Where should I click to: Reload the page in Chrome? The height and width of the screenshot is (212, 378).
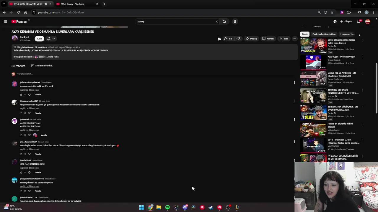tap(18, 12)
